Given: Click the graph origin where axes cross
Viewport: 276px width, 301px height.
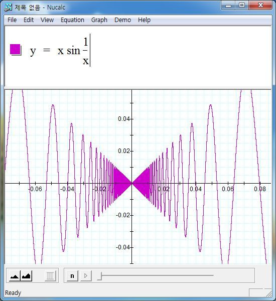Looking at the screenshot, I should pyautogui.click(x=132, y=183).
